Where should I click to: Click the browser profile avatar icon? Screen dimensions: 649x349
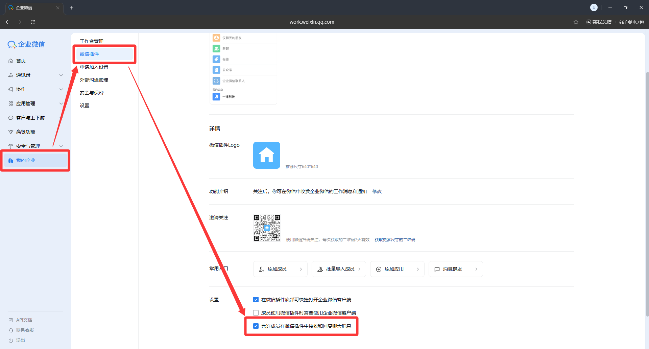point(594,7)
